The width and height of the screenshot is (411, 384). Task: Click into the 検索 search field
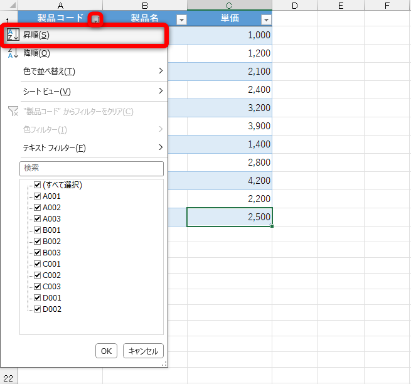point(92,168)
